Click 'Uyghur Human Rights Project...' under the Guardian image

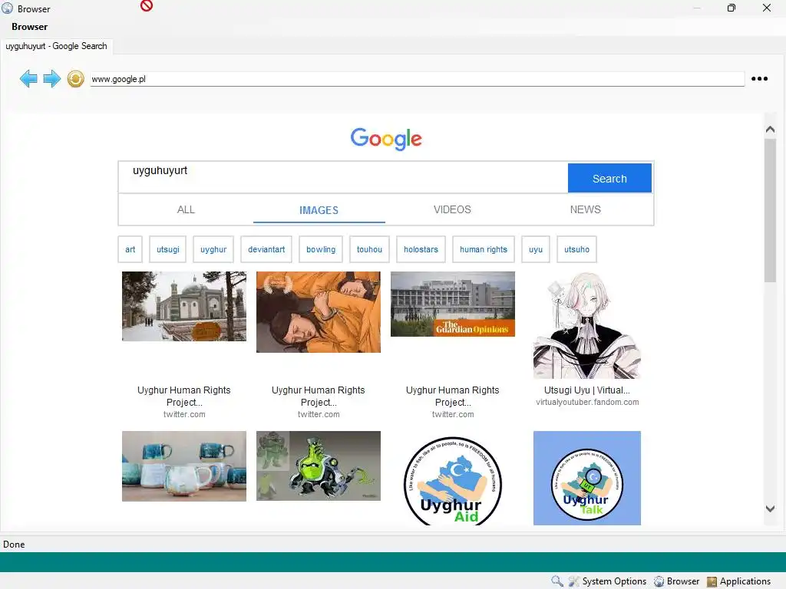tap(453, 397)
